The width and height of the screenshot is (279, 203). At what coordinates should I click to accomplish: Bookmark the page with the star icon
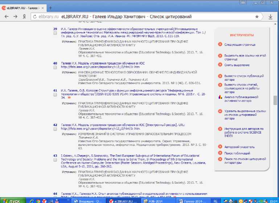[x=257, y=17]
